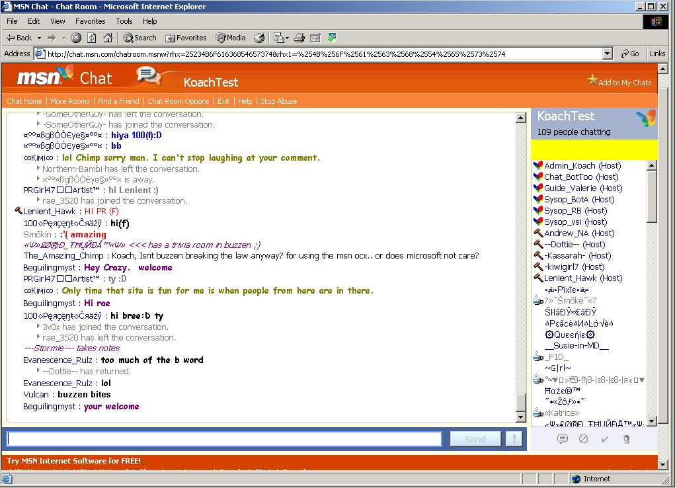Open the Favorites menu in menu bar
The height and width of the screenshot is (488, 675).
click(90, 21)
